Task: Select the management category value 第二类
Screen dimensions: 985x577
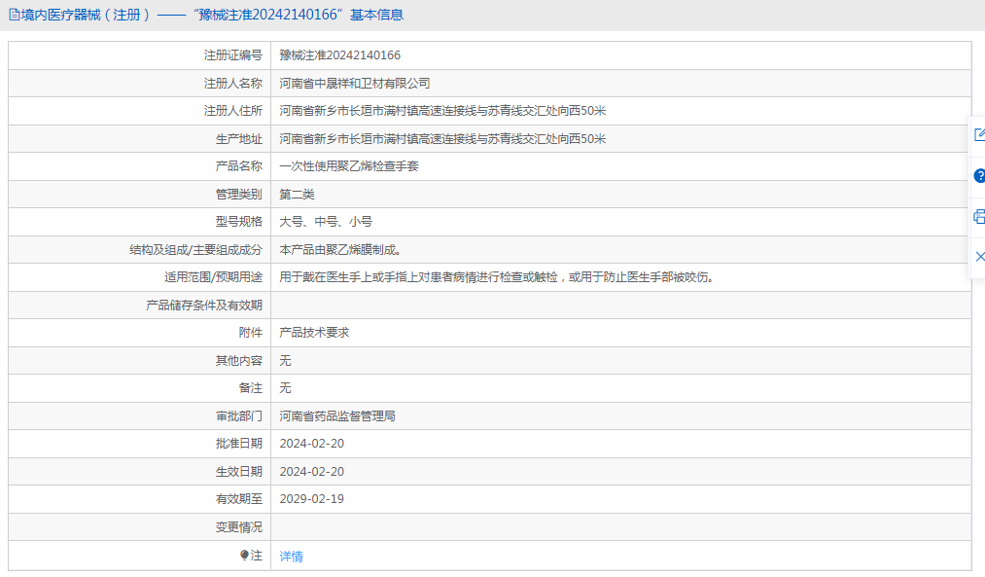Action: 298,195
